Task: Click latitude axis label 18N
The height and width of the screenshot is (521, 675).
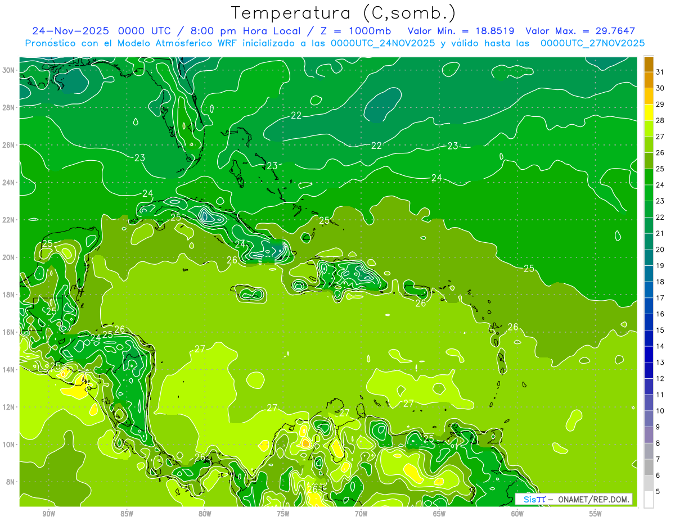Action: point(8,295)
